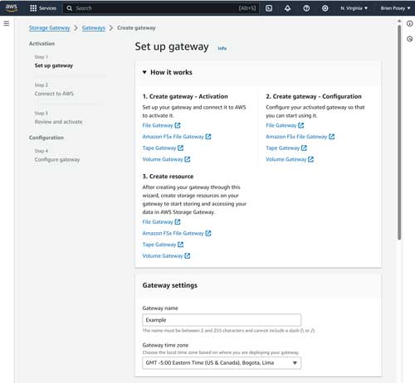Open the Gateway time zone dropdown

(x=222, y=363)
